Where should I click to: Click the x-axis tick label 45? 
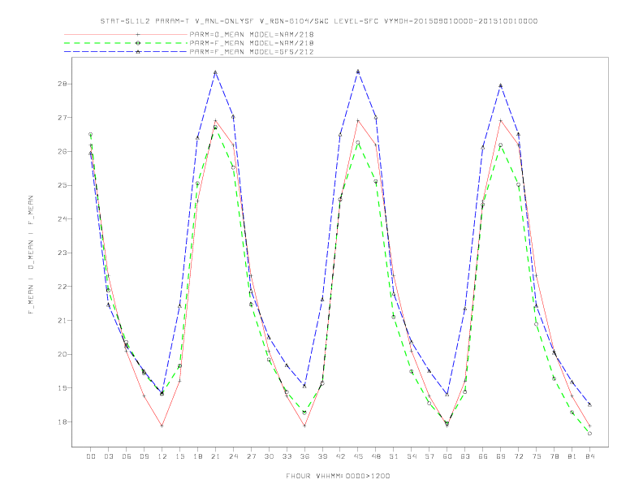click(x=358, y=456)
